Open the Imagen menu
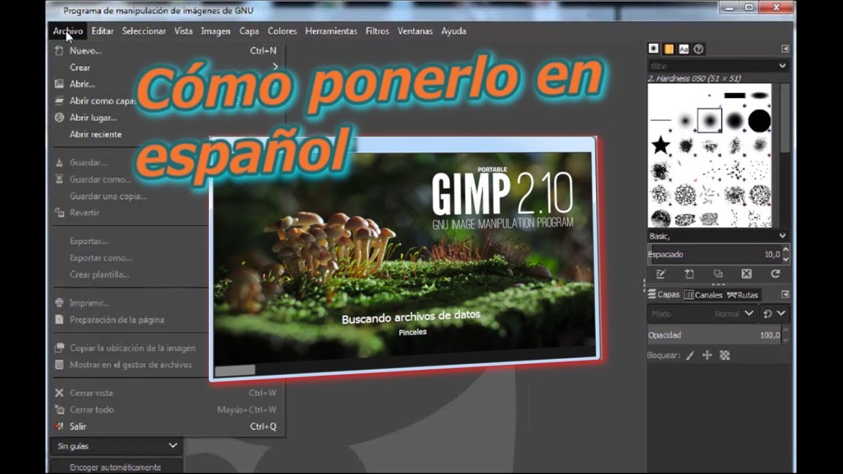Screen dimensions: 843x474 (x=215, y=31)
